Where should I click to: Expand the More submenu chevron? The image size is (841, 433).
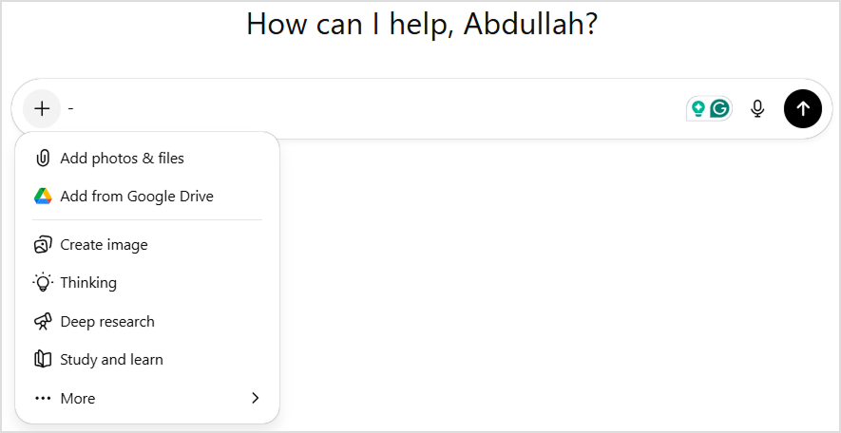[x=255, y=399]
